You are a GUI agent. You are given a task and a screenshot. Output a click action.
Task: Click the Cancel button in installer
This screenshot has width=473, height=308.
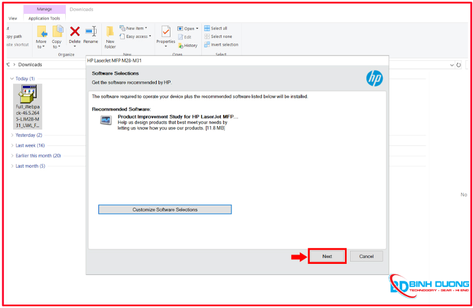[366, 256]
